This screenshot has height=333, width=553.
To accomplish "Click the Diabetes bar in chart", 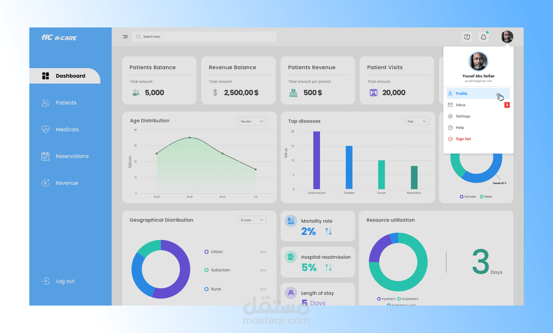I will click(x=349, y=167).
